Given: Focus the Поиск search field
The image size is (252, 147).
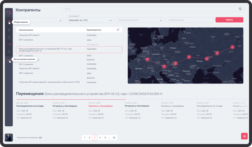Looking at the screenshot, I should (153, 9).
